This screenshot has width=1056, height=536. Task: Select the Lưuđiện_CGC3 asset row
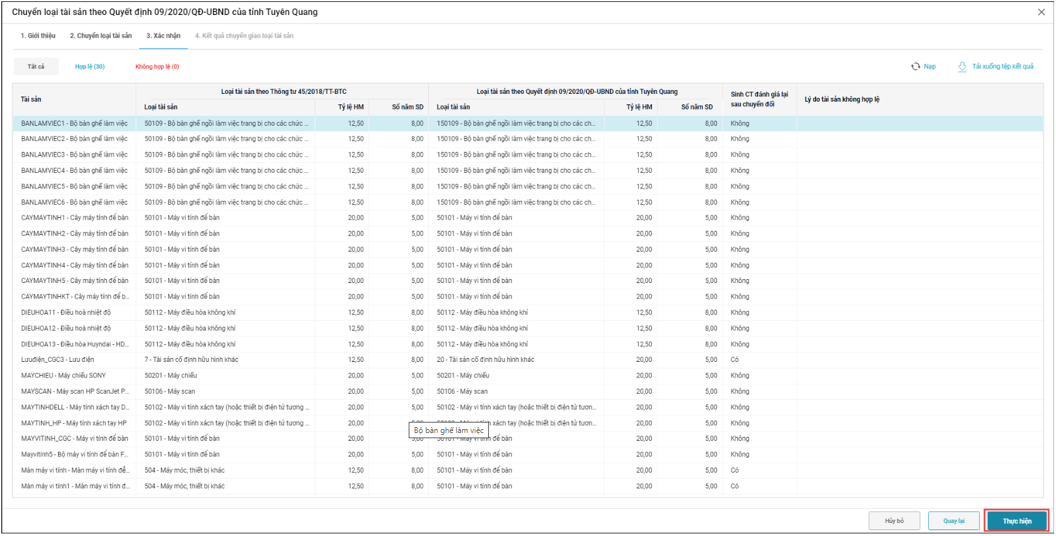click(57, 360)
